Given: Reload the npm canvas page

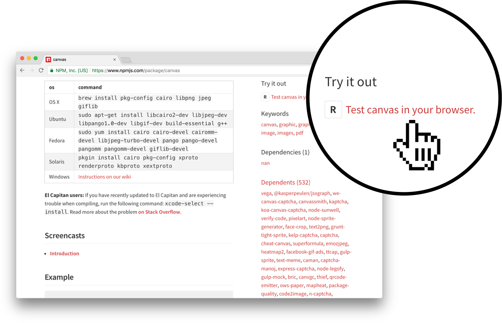Looking at the screenshot, I should (x=41, y=70).
